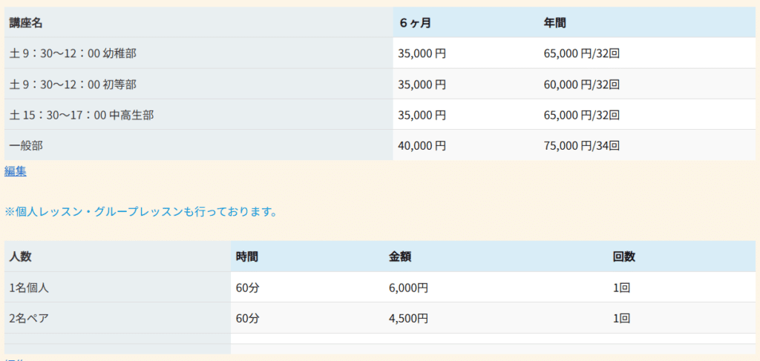Click the 4,500円 lesson price
Viewport: 760px width, 361px height.
coord(408,319)
